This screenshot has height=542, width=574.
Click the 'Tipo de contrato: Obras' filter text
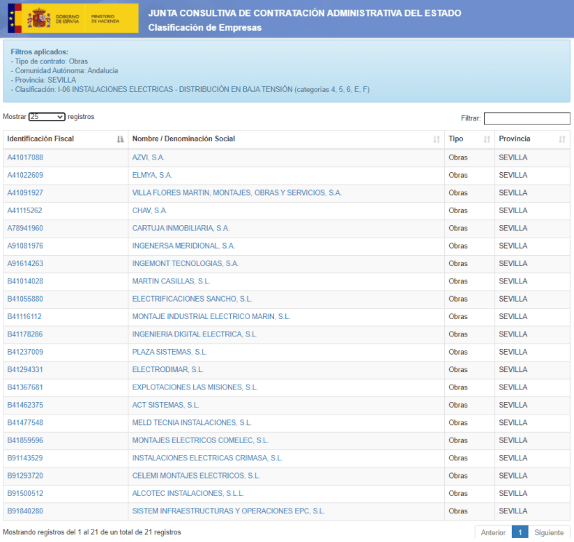pos(49,61)
